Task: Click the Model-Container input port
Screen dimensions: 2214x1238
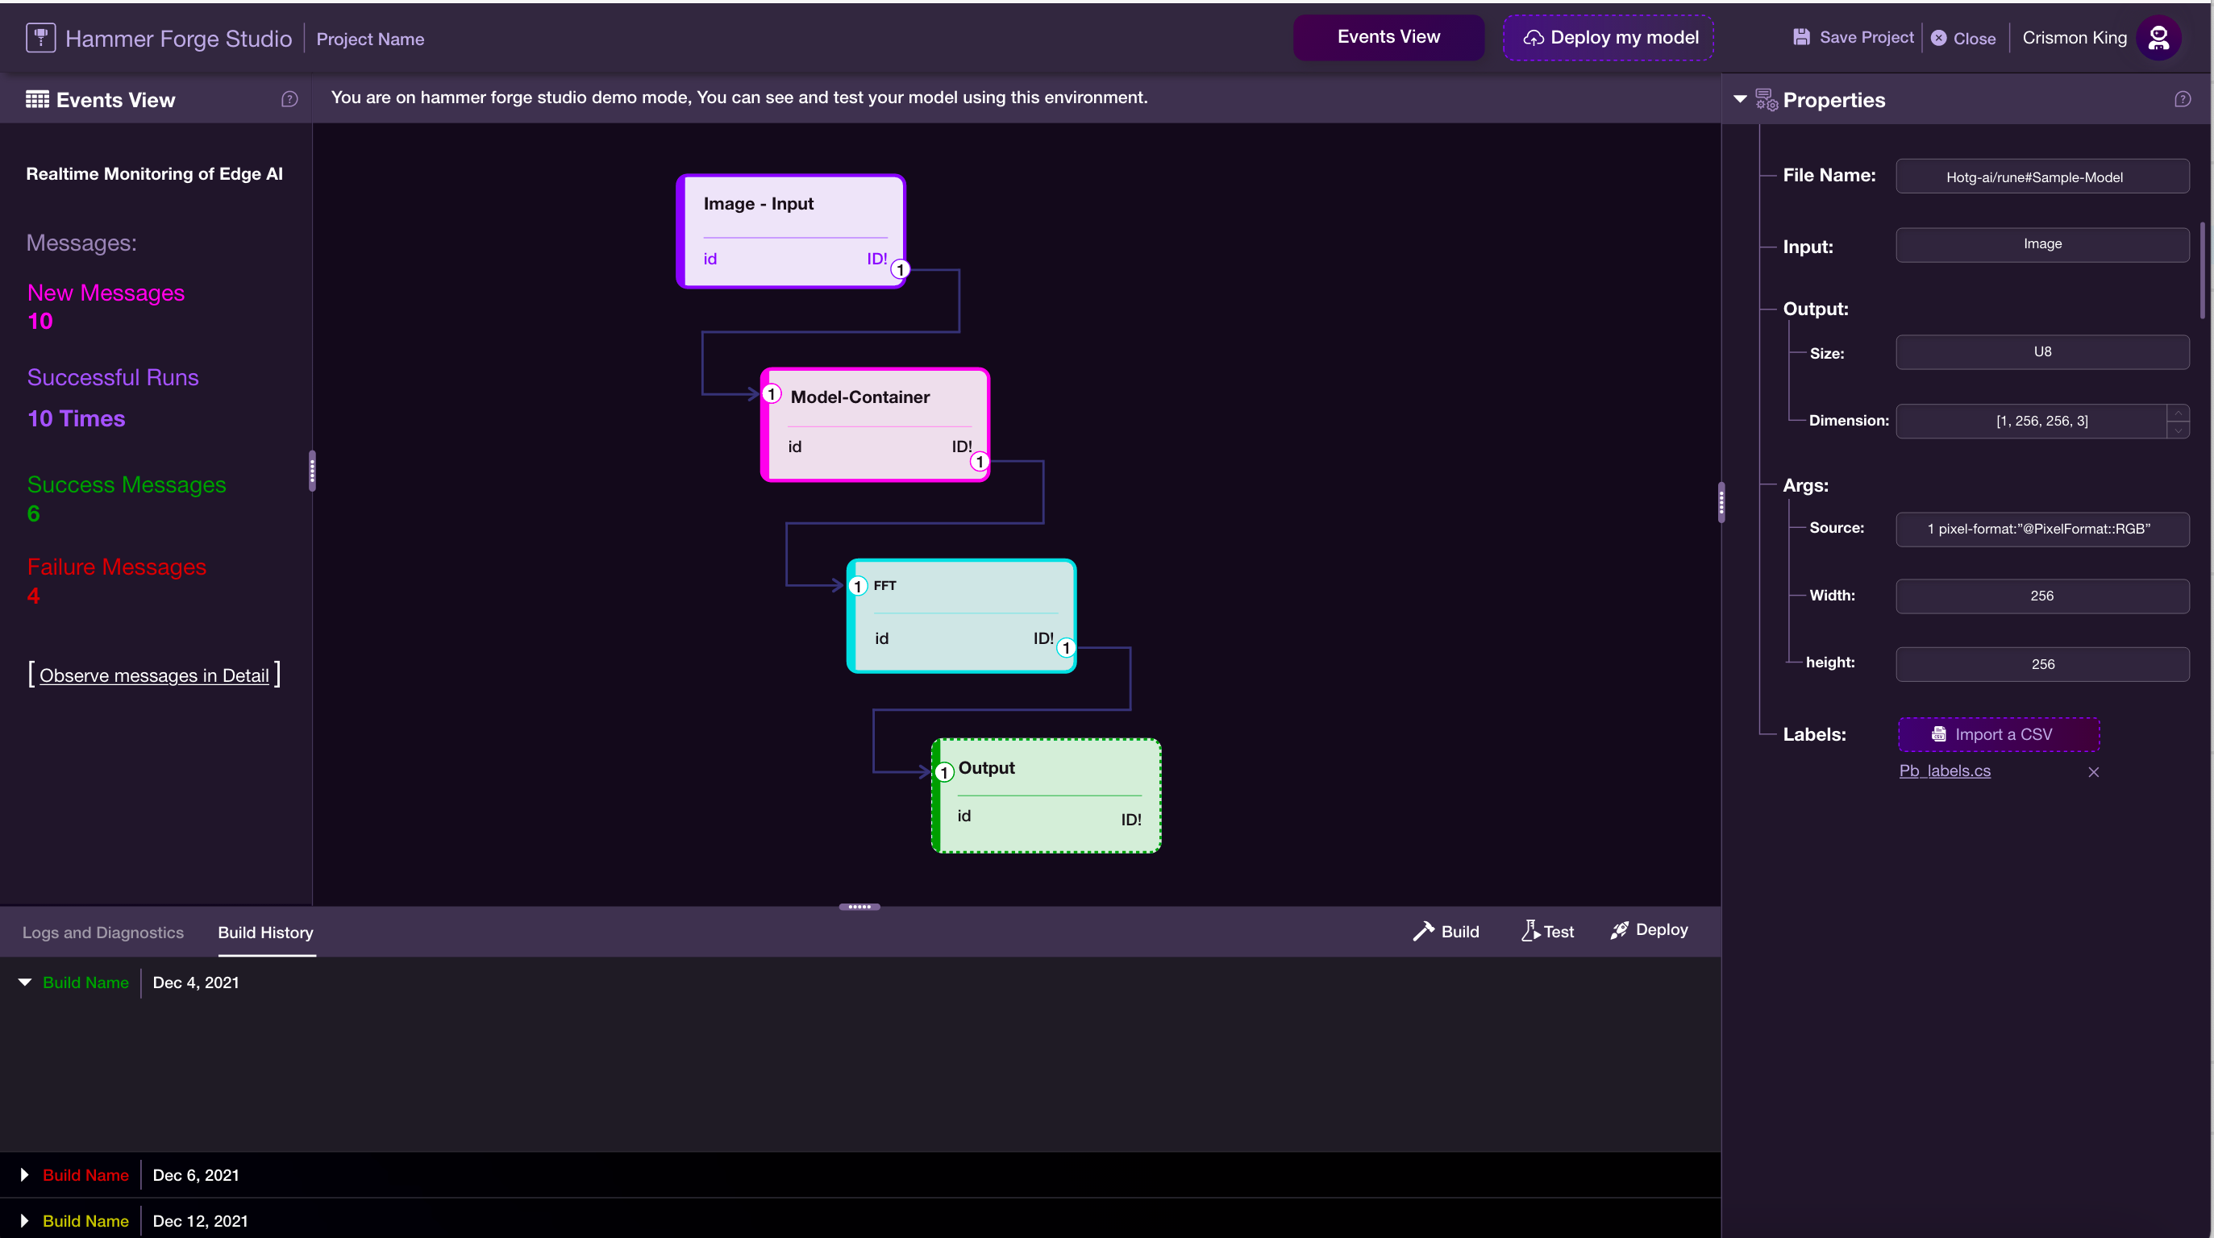Action: click(771, 394)
